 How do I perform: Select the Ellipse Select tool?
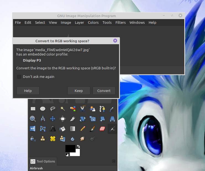click(x=43, y=109)
